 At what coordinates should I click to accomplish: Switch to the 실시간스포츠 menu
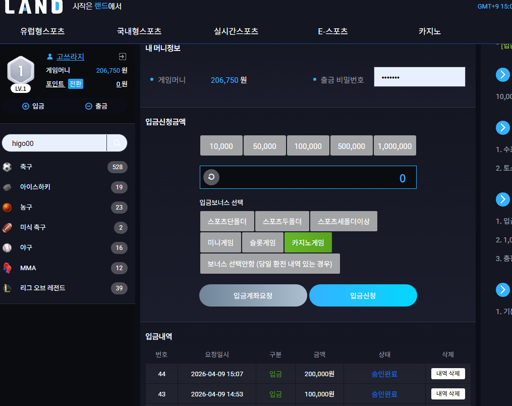pyautogui.click(x=236, y=31)
